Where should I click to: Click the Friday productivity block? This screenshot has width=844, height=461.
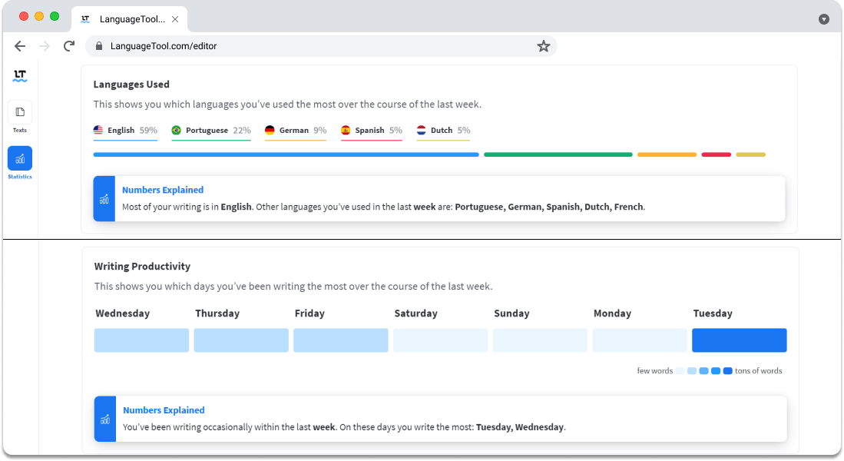pyautogui.click(x=341, y=340)
